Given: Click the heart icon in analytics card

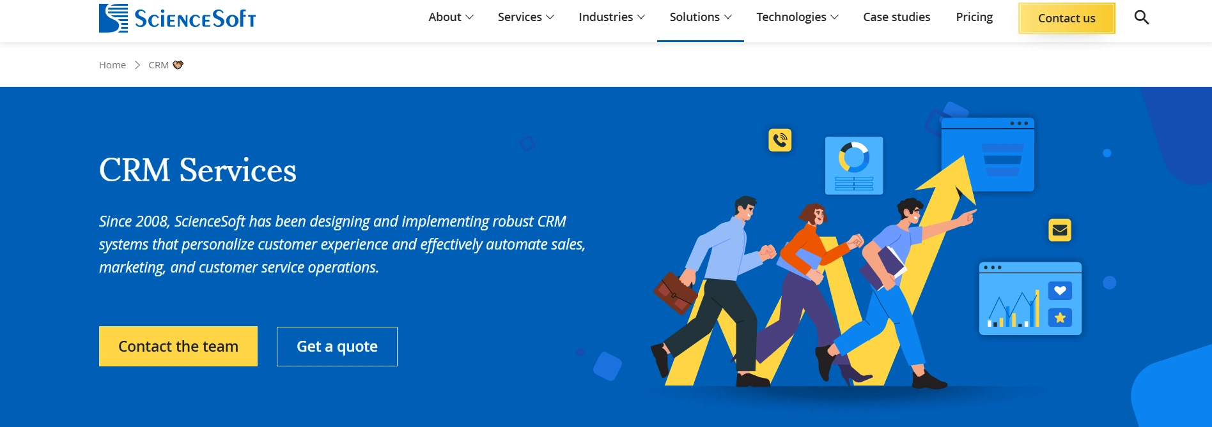Looking at the screenshot, I should (x=1060, y=291).
